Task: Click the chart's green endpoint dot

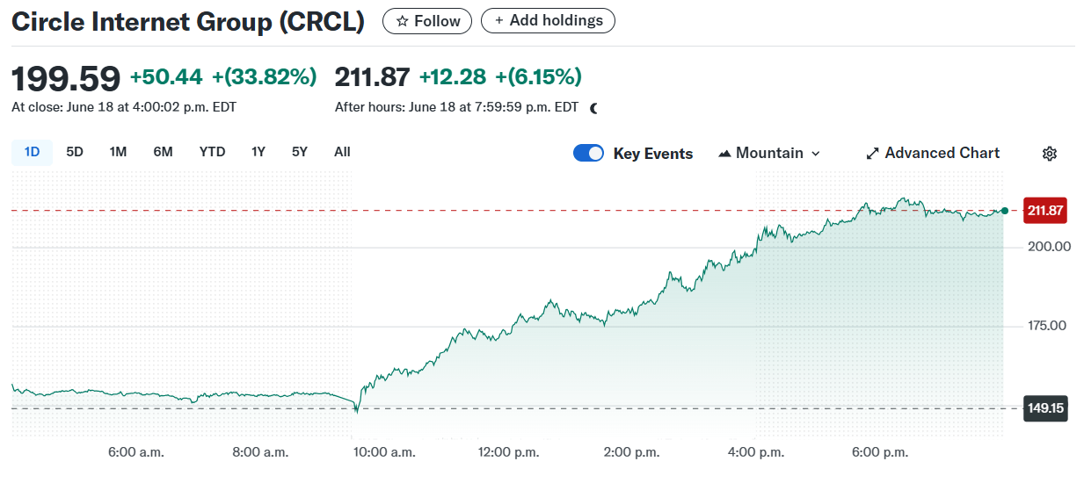Action: pos(1005,211)
